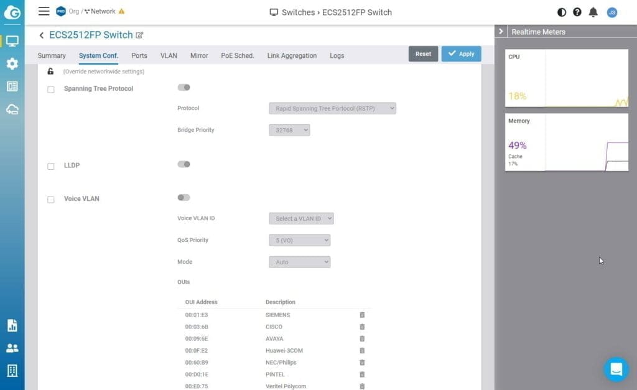Enable the Voice VLAN toggle
This screenshot has width=637, height=390.
coord(184,197)
